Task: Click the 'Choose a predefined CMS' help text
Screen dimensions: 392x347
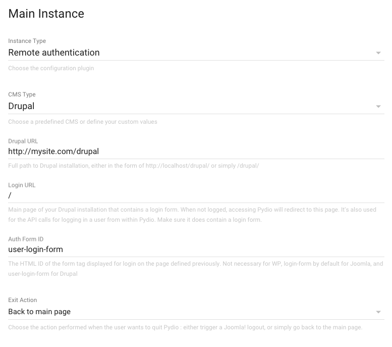Action: coord(83,122)
